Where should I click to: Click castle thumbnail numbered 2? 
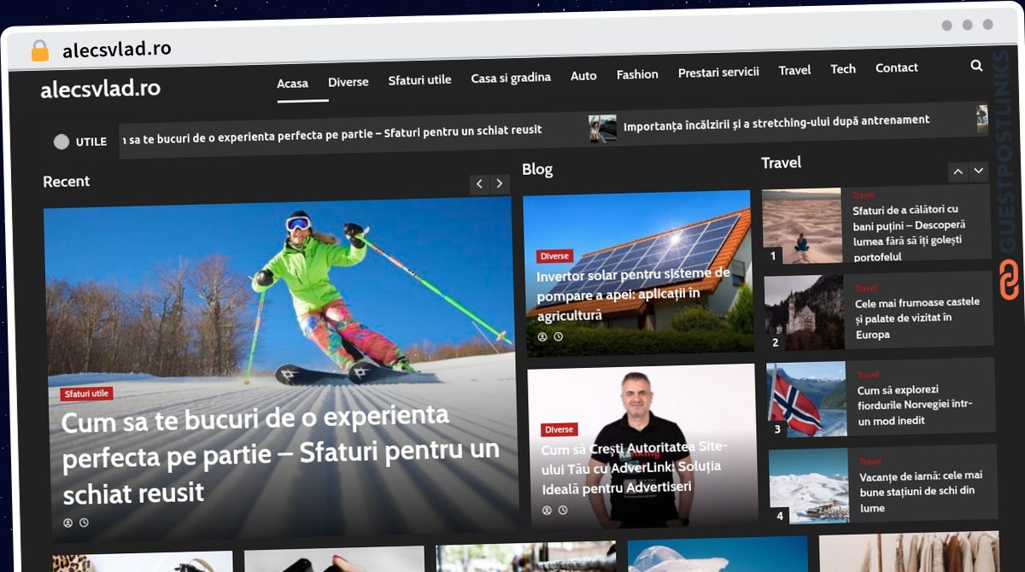(804, 312)
